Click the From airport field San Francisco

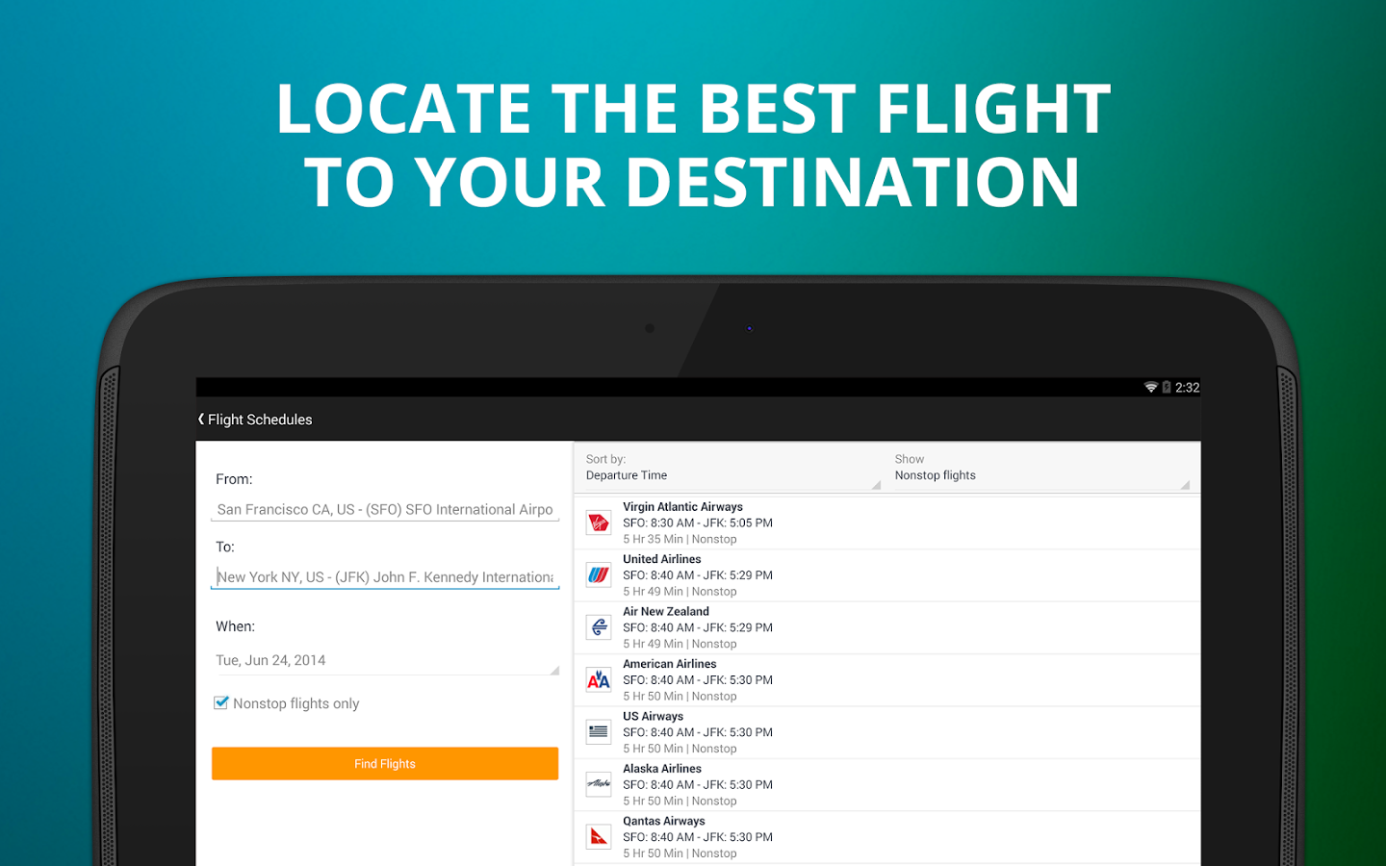[x=385, y=509]
